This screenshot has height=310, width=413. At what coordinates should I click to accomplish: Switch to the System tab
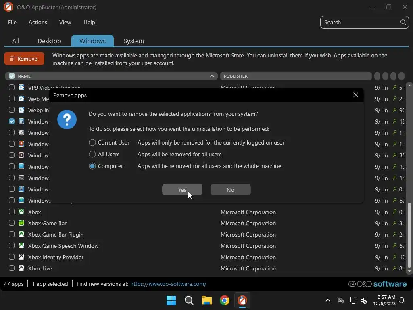point(134,41)
